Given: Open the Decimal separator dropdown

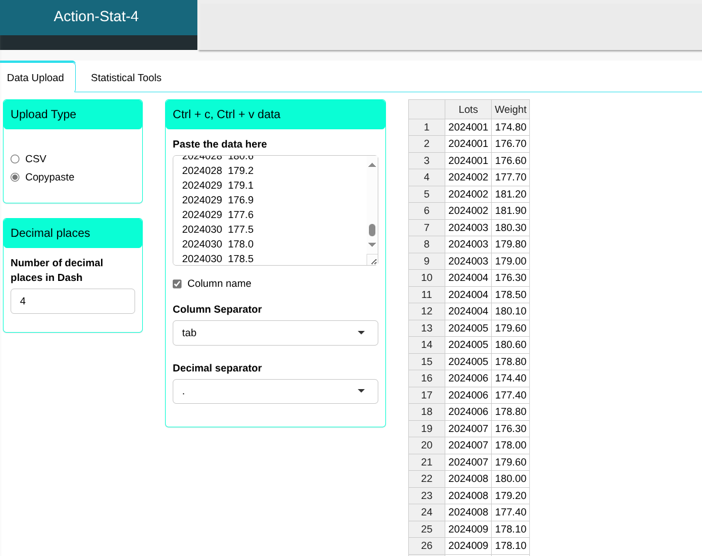Looking at the screenshot, I should (275, 391).
